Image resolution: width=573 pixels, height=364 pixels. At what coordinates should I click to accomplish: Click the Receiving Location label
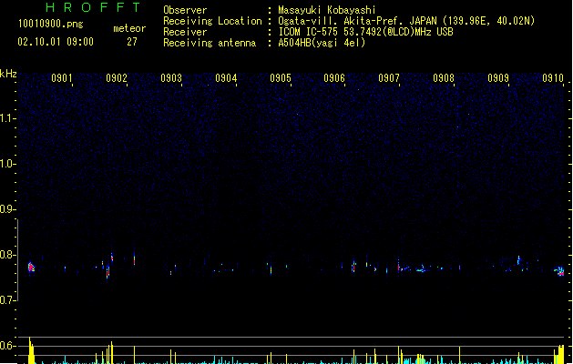point(212,21)
